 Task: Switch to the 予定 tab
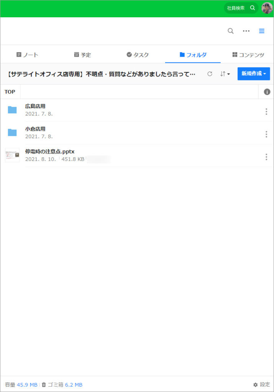[x=82, y=55]
